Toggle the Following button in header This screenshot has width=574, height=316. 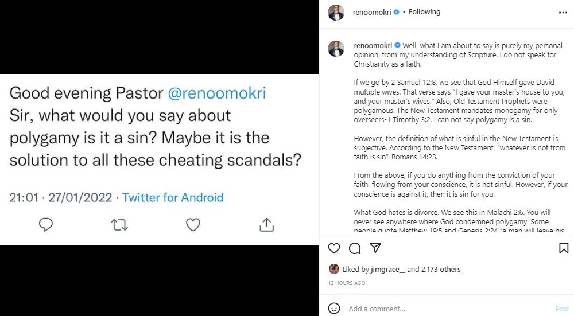pyautogui.click(x=424, y=12)
